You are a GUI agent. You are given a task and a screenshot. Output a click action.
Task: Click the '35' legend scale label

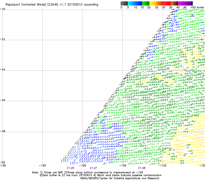(171, 7)
